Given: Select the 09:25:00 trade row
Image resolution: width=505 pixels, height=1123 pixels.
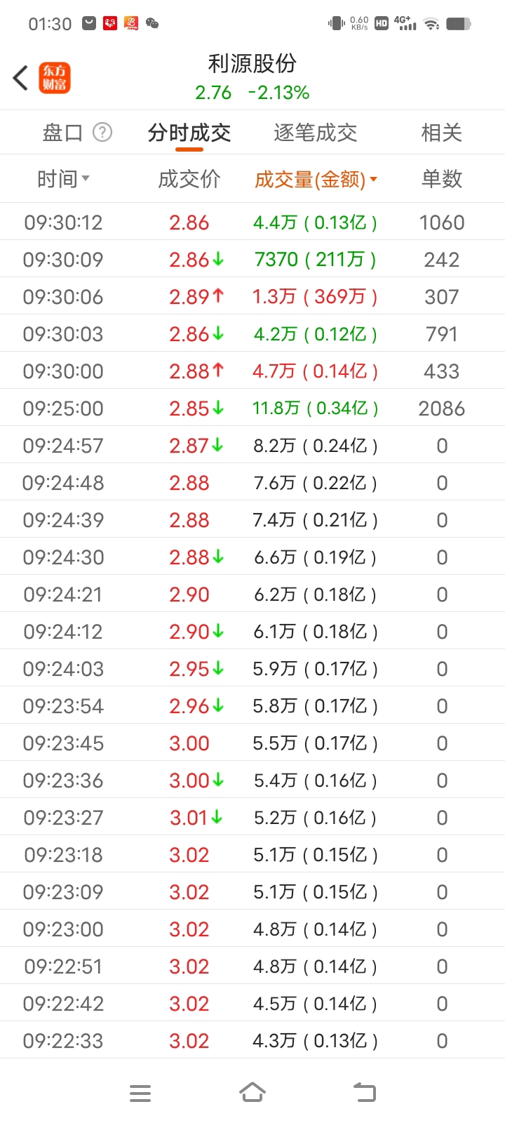Looking at the screenshot, I should (252, 408).
